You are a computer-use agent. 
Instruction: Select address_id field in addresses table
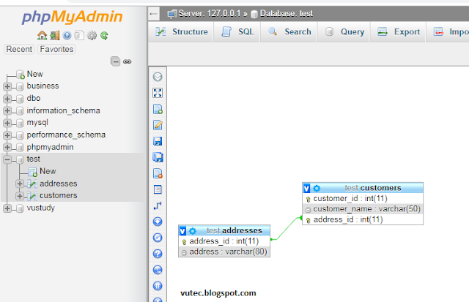pyautogui.click(x=224, y=241)
